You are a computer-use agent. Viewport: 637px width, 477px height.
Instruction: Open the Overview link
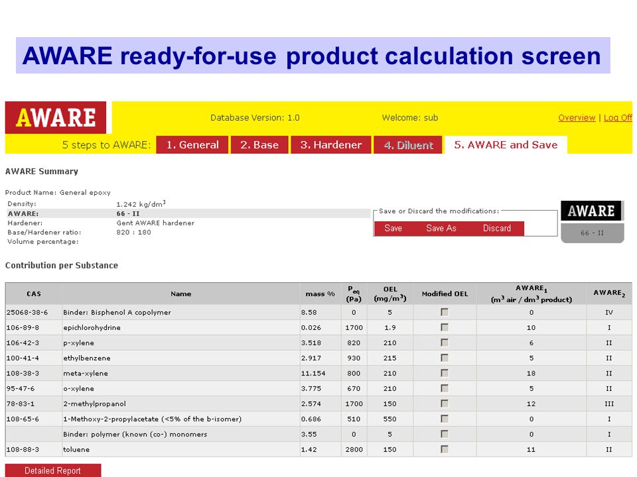[577, 118]
